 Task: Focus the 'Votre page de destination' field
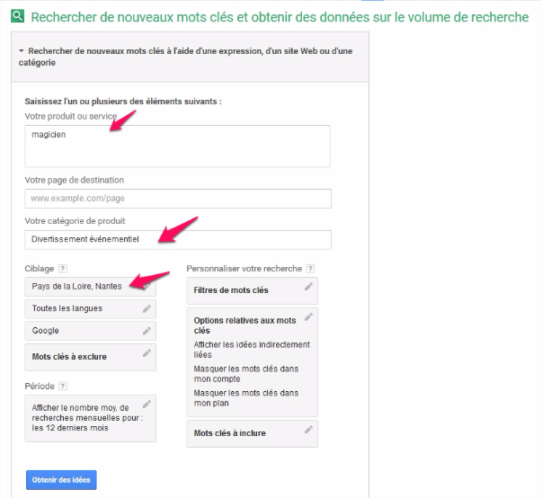(x=178, y=199)
